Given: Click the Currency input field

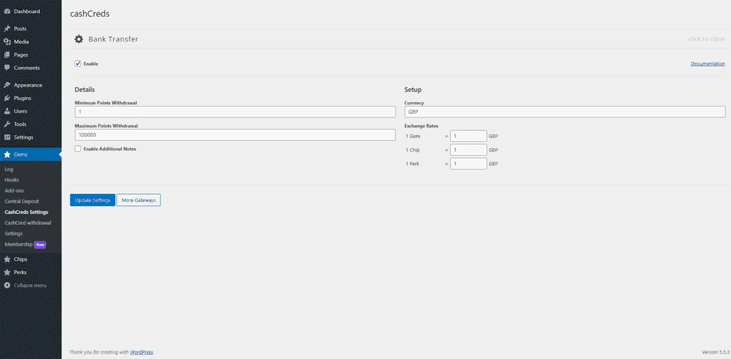Looking at the screenshot, I should [564, 112].
